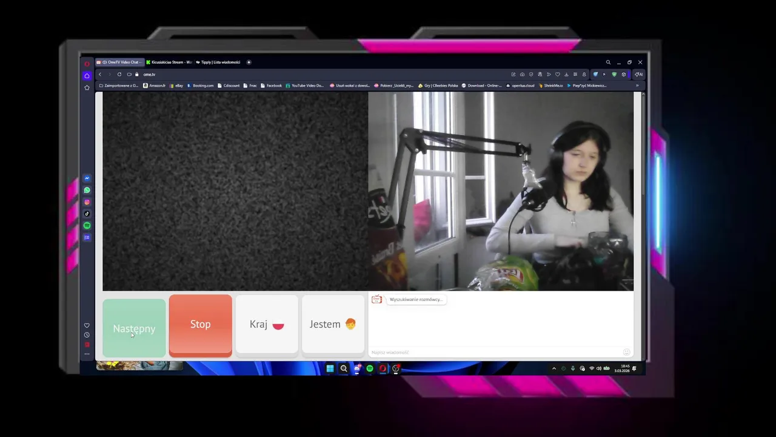Open TikTok in the Opera sidebar
Screen dimensions: 776x437
point(87,214)
